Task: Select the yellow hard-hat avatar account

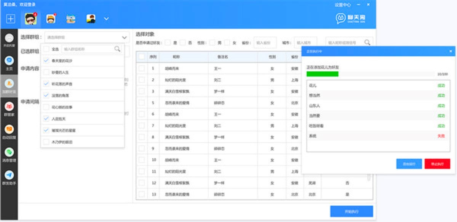Action: point(51,19)
